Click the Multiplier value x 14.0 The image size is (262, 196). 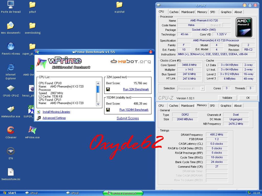pos(189,69)
